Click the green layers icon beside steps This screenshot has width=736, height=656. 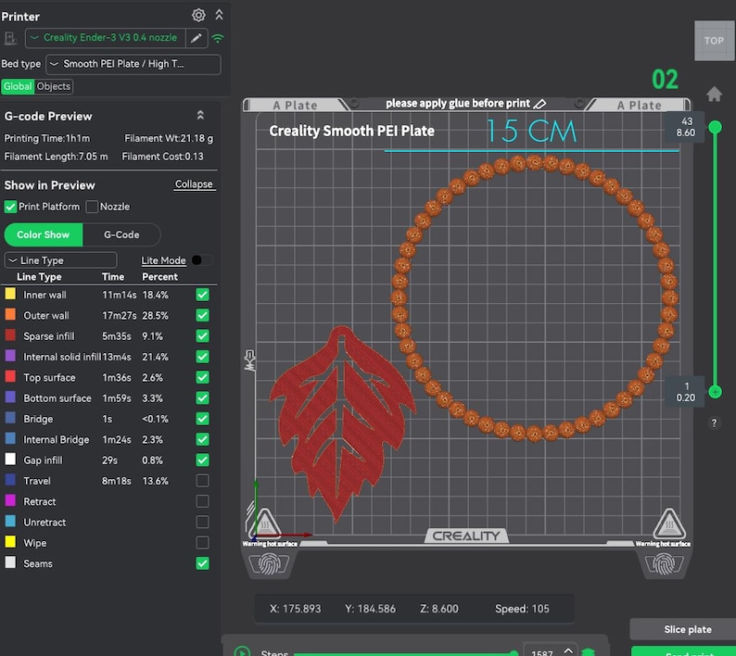pyautogui.click(x=588, y=651)
